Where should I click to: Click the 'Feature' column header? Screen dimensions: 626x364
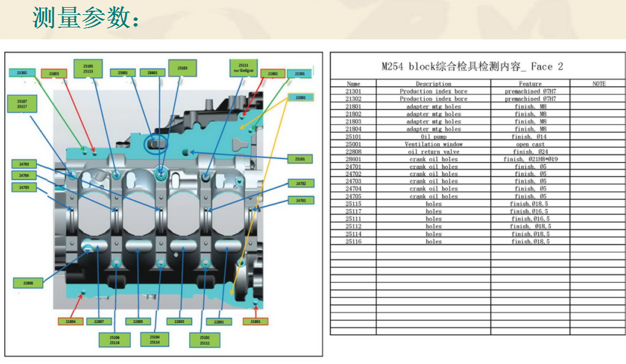tap(530, 83)
